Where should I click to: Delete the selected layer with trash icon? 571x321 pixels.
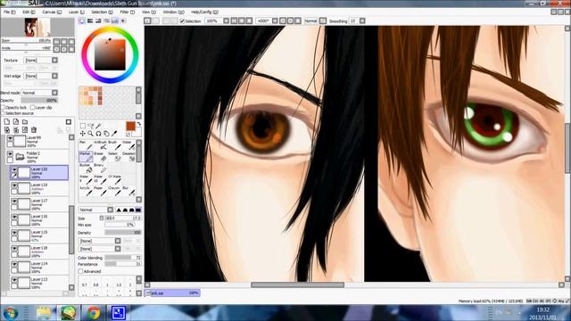point(34,130)
